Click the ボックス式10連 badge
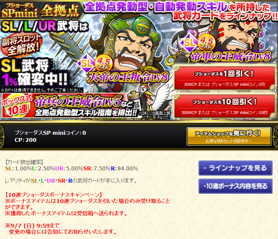The image size is (278, 239). coord(17,106)
